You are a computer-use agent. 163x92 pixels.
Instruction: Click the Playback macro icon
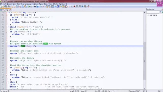80,6
